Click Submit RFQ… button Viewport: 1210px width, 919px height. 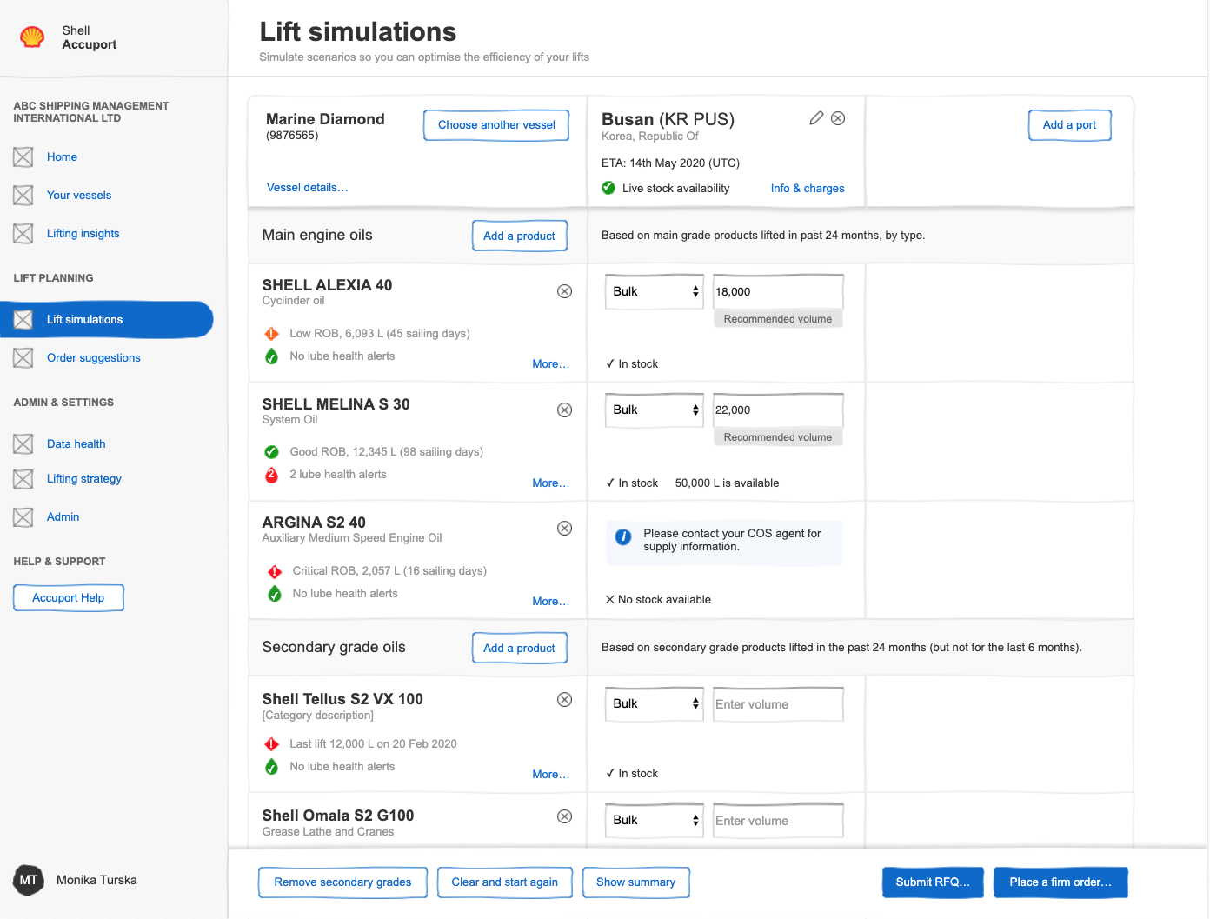(x=934, y=882)
